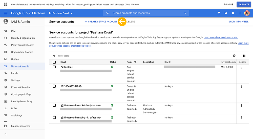Click the Description column header
The image size is (253, 139).
[149, 62]
